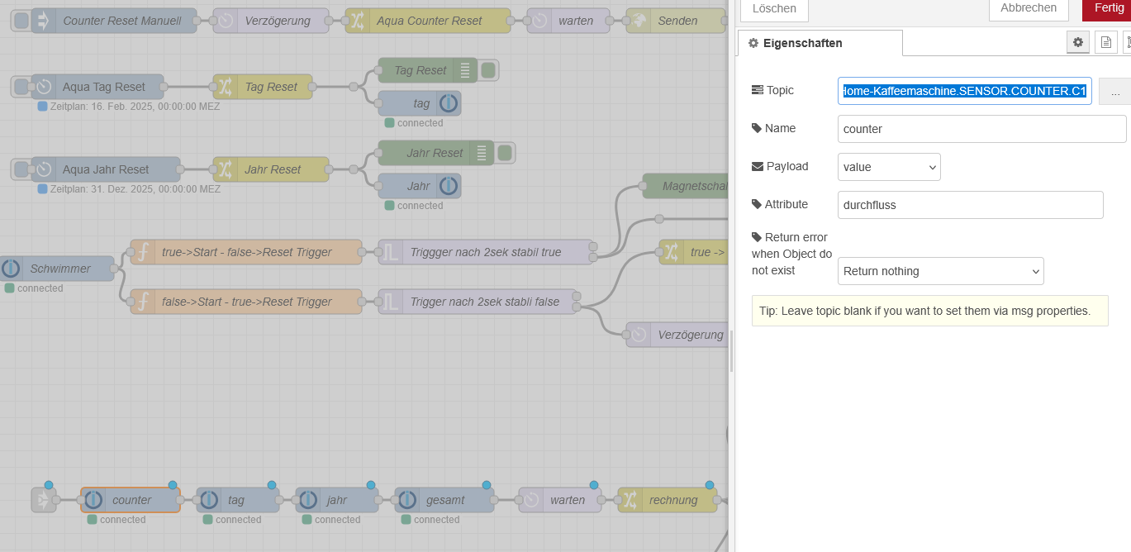Image resolution: width=1131 pixels, height=552 pixels.
Task: Click the Aqua Counter Reset switch icon
Action: click(357, 21)
